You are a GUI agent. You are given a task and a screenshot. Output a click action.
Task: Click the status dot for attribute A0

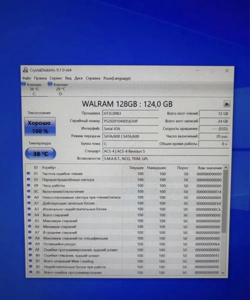29,197
